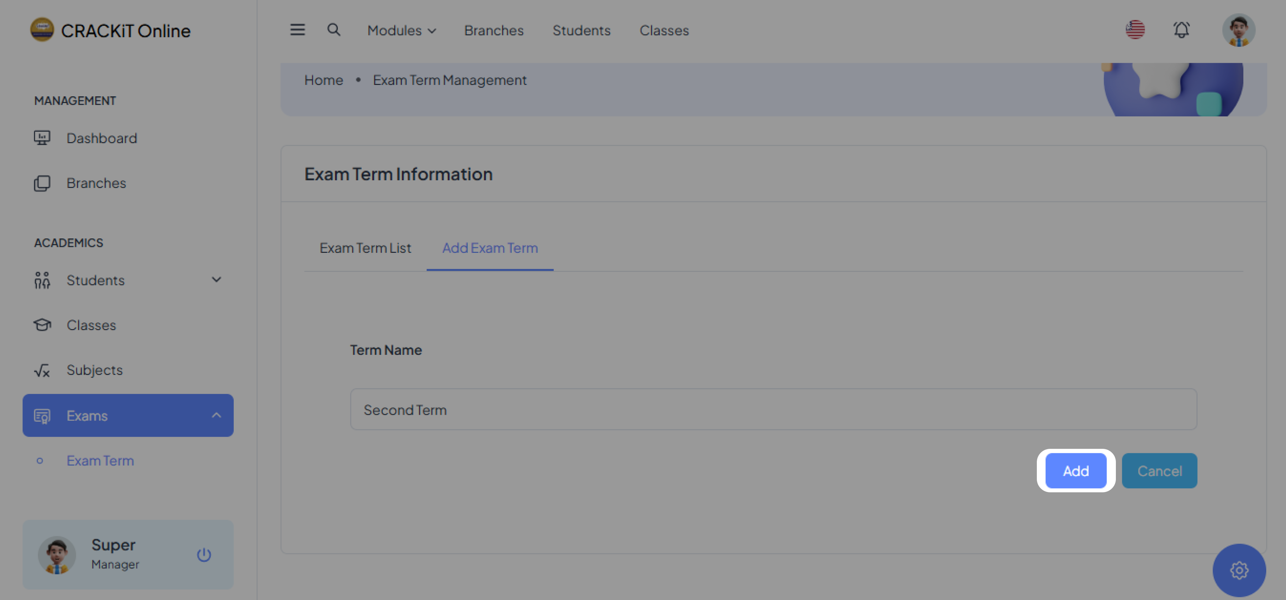The image size is (1286, 600).
Task: Expand the Students sidebar submenu
Action: point(216,280)
